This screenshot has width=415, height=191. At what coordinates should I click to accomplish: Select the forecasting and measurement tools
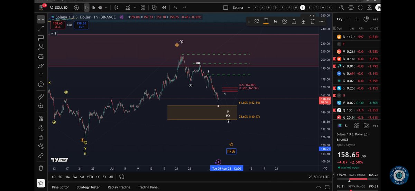(x=41, y=56)
